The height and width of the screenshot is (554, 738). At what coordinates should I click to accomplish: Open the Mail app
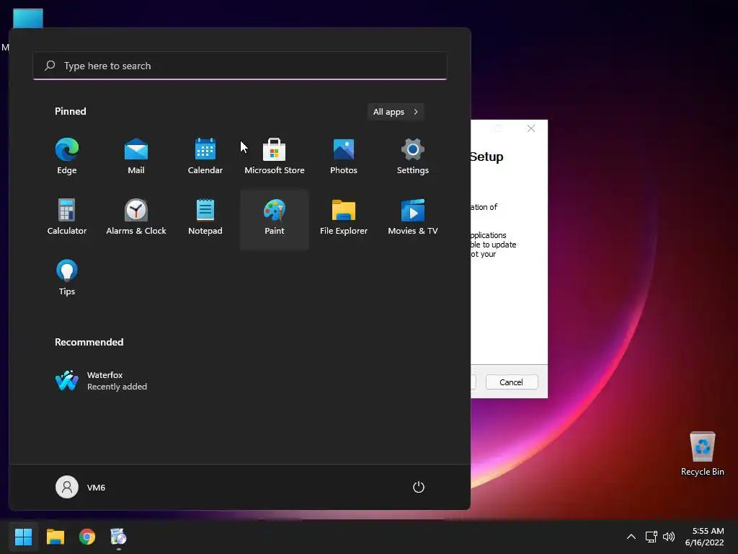point(136,157)
